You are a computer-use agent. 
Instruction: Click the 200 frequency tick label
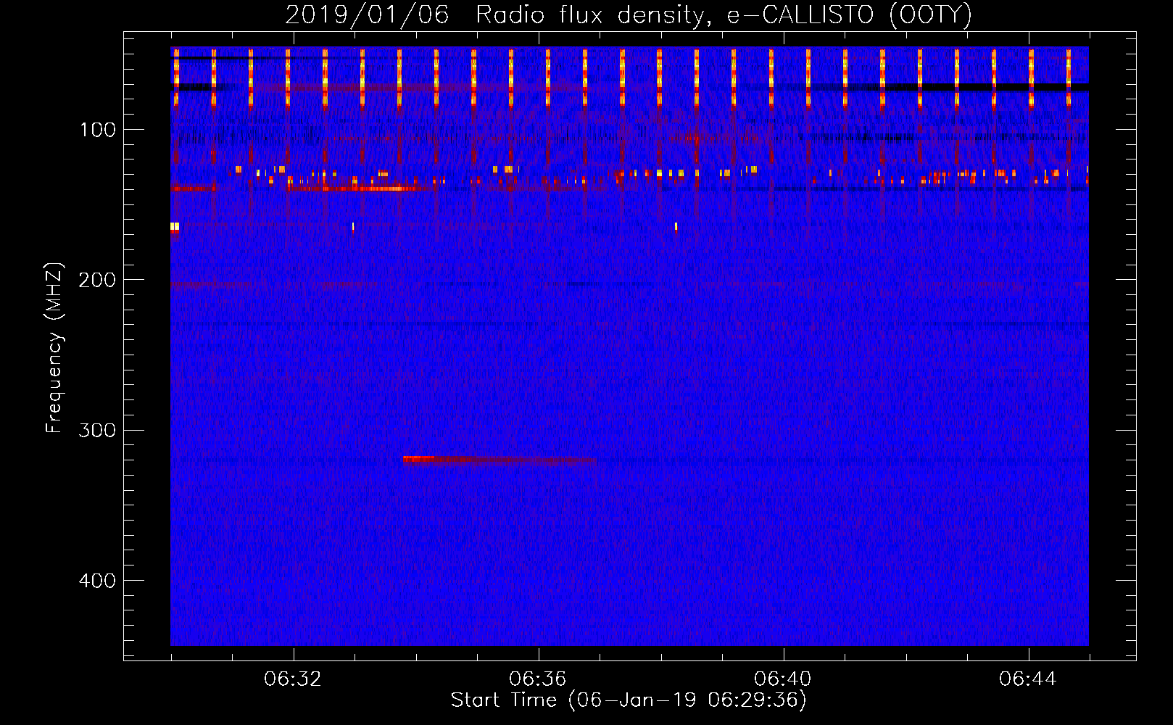click(x=97, y=280)
